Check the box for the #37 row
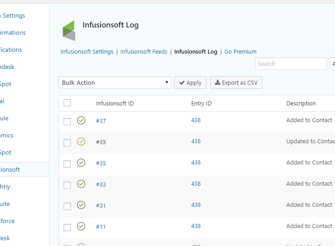The image size is (335, 246). pos(67,122)
